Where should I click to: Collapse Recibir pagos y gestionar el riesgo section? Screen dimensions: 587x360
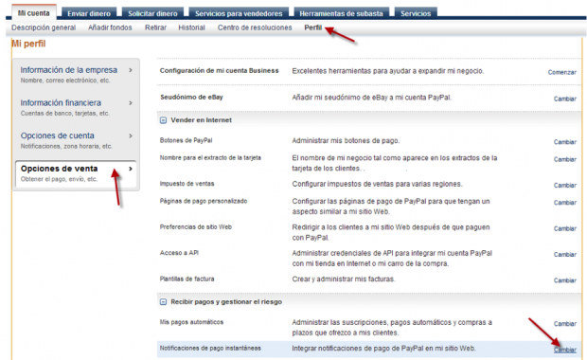click(163, 302)
